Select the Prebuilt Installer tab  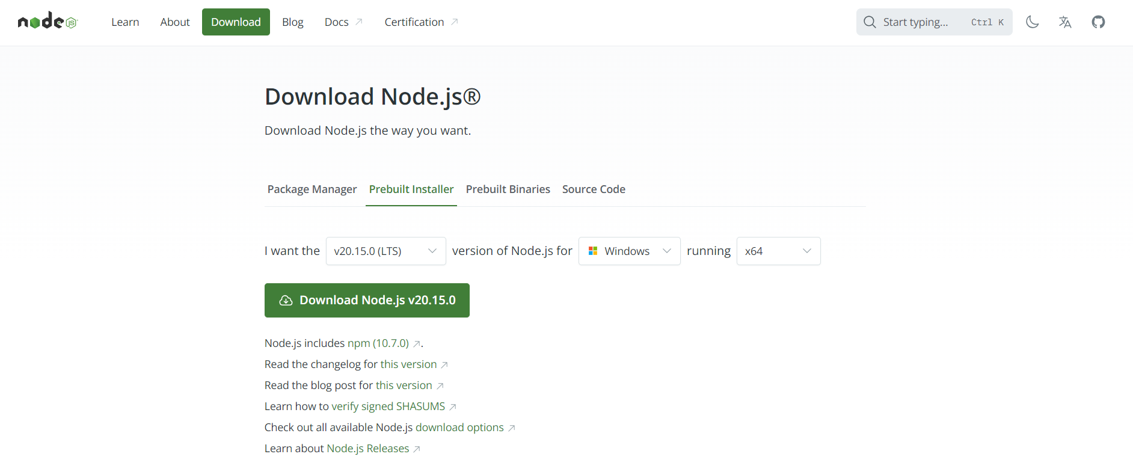(411, 189)
